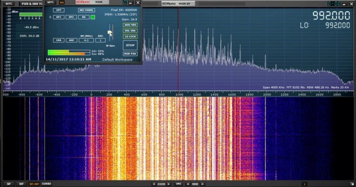Click the Sdr usage bar
Screen dimensions: 356x187
coord(69,51)
